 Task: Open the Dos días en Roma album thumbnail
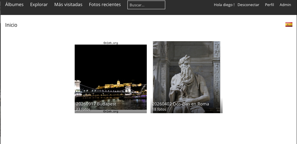[187, 77]
